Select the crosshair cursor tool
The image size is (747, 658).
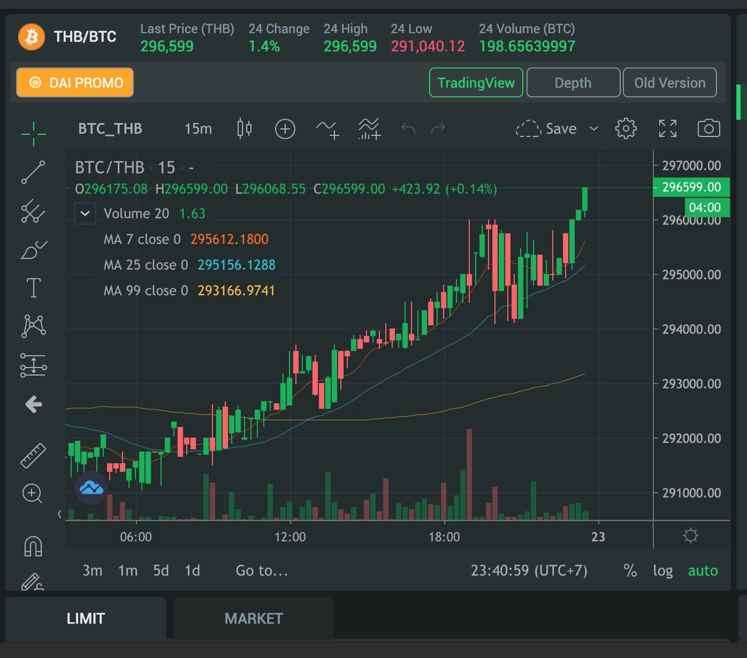click(x=33, y=134)
